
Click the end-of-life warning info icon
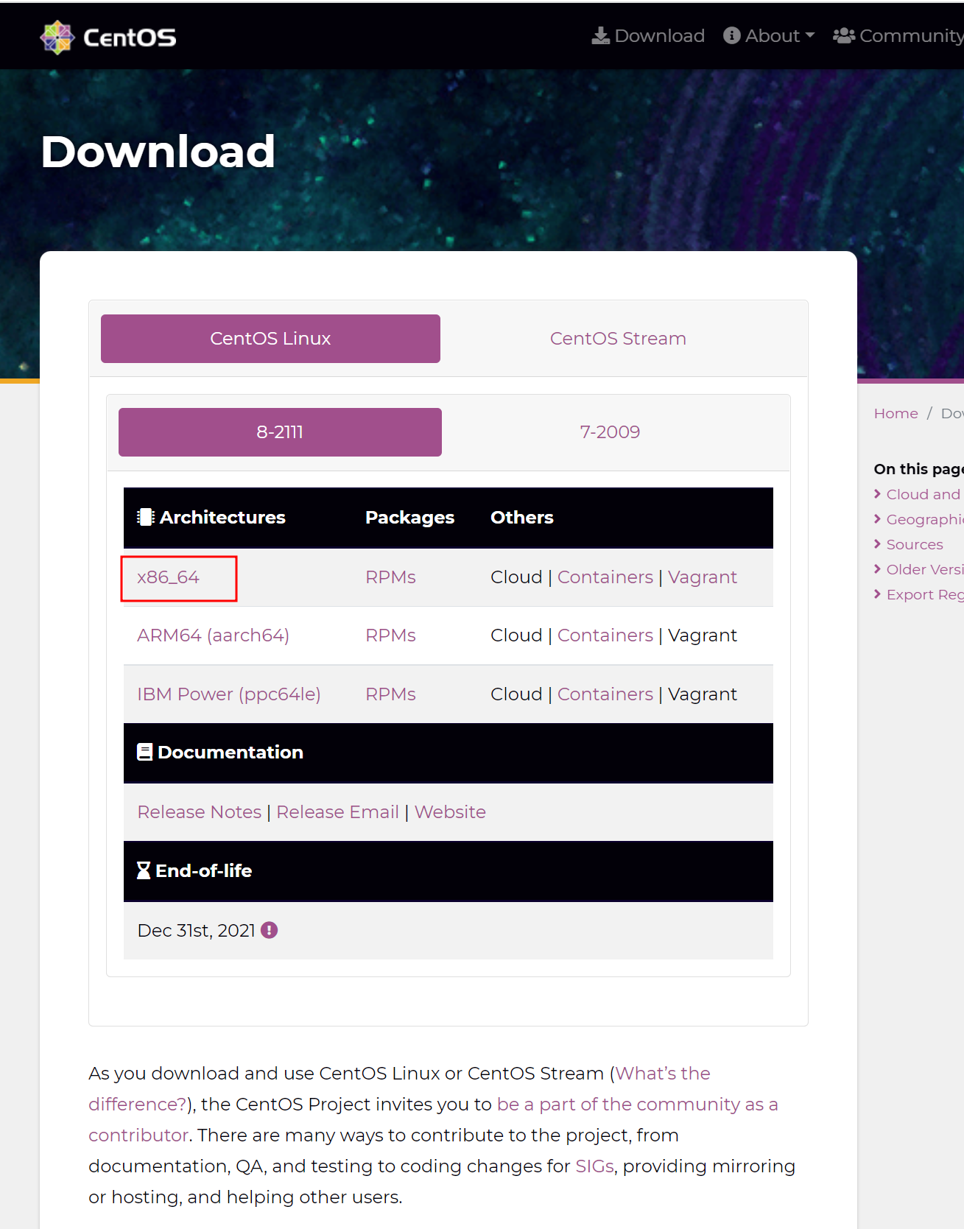[x=270, y=930]
